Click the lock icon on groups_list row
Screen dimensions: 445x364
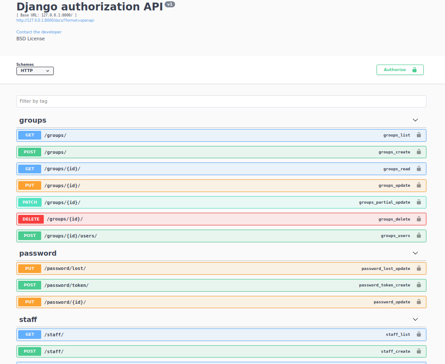[x=419, y=135]
